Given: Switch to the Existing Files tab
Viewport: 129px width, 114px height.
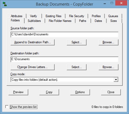Looking at the screenshot, I should pyautogui.click(x=54, y=16).
